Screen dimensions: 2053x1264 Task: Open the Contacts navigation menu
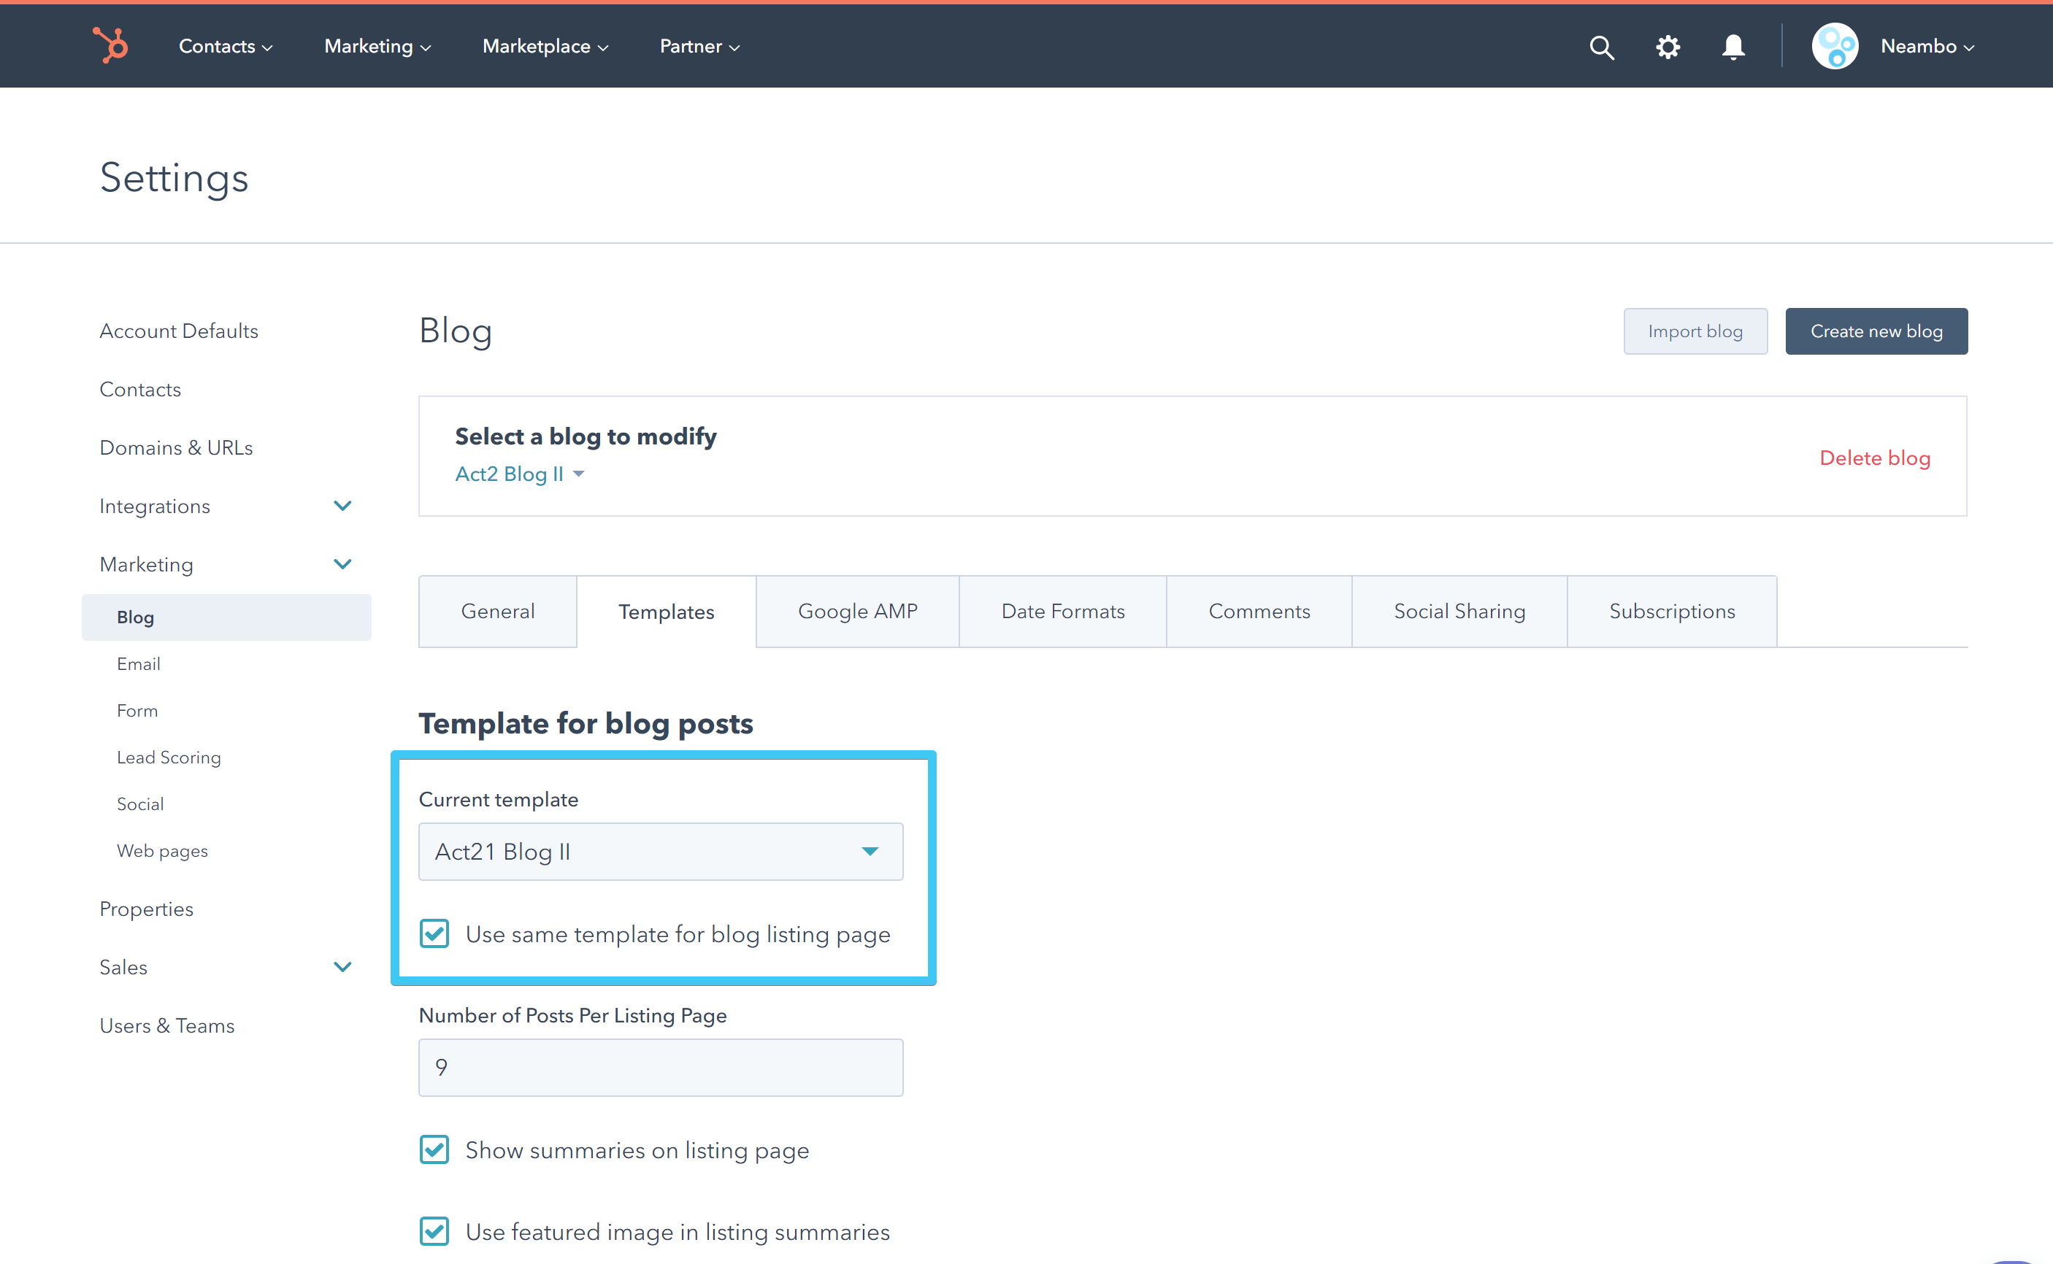225,47
